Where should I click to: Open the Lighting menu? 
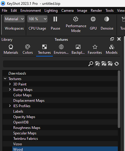tap(51, 11)
